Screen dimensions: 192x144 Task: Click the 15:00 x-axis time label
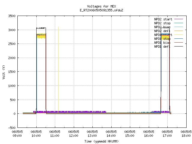point(130,136)
